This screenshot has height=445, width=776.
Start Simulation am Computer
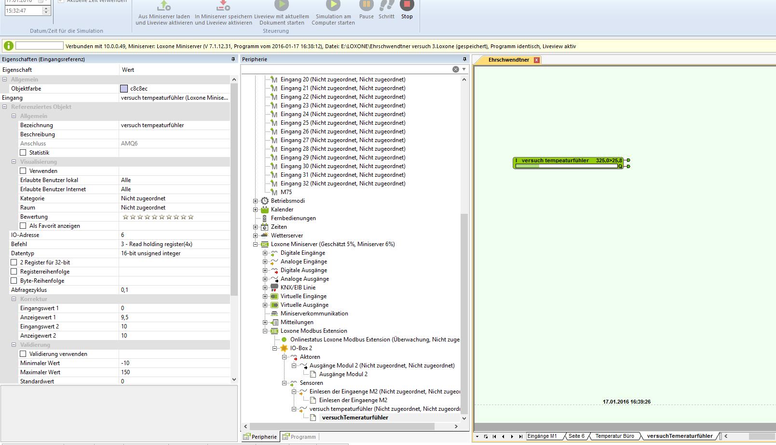pos(333,5)
